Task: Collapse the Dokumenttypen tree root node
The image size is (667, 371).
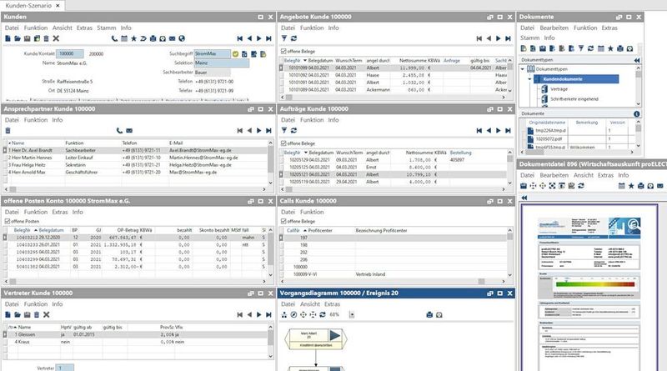Action: pos(524,69)
